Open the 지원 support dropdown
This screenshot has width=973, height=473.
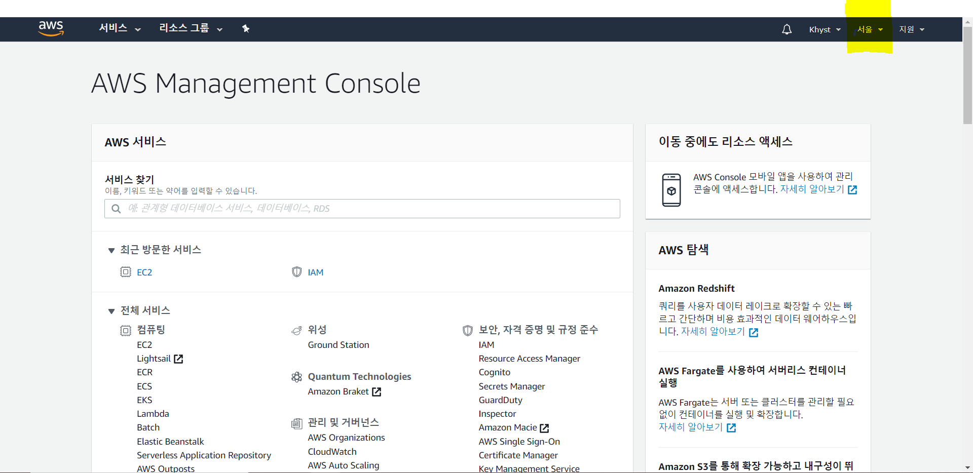pos(912,29)
